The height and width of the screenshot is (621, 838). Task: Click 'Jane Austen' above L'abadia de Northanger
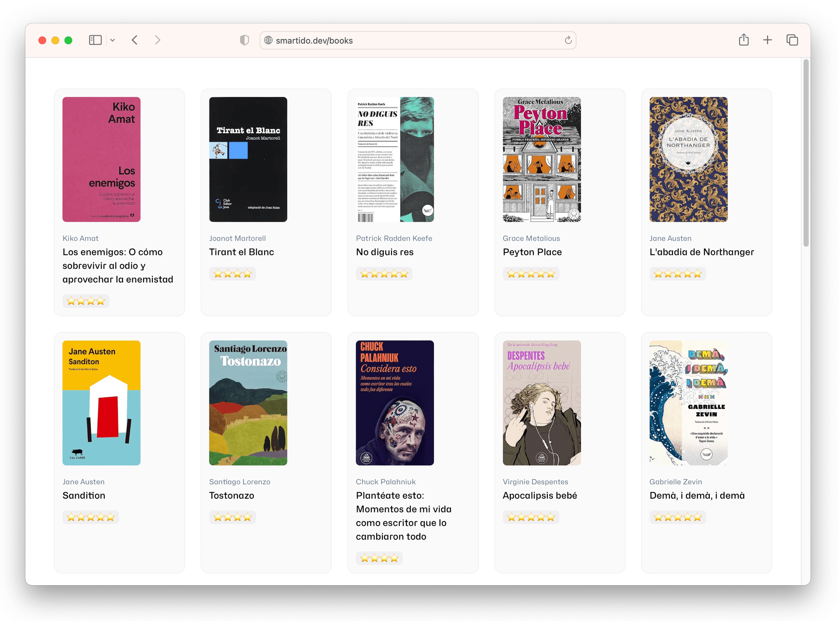click(x=670, y=238)
